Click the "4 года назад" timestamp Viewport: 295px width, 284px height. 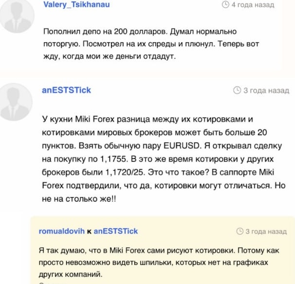(253, 5)
